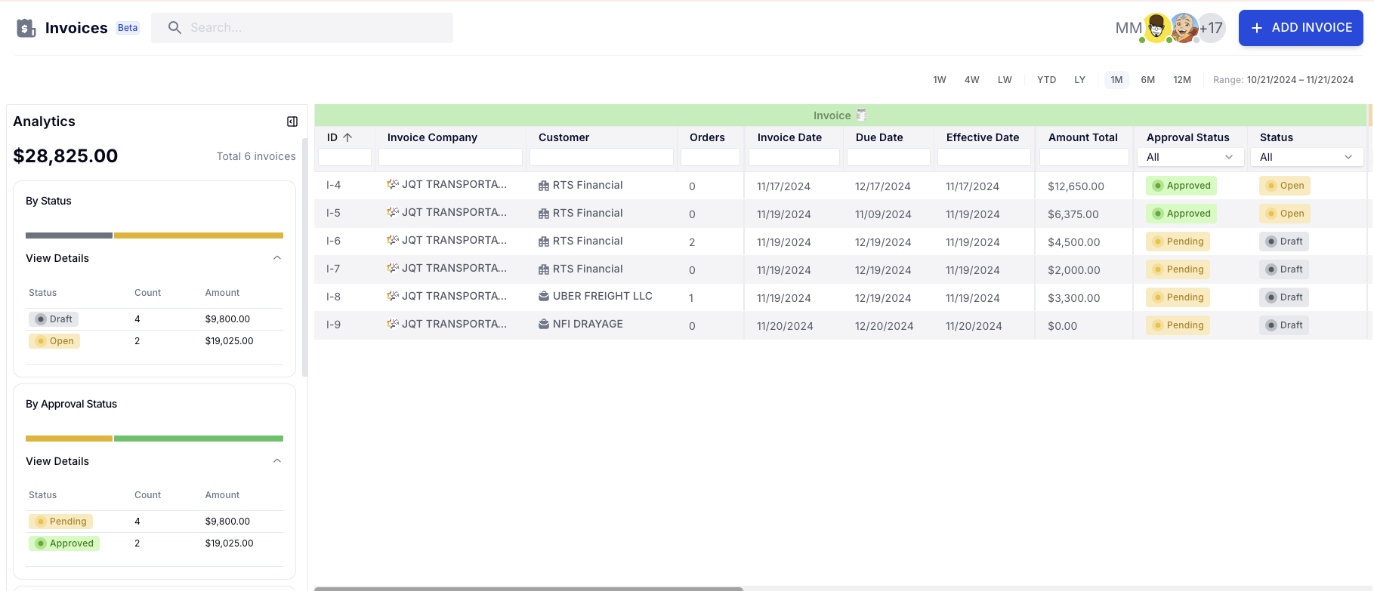The image size is (1374, 591).
Task: Select the 6M time range tab
Action: 1147,80
